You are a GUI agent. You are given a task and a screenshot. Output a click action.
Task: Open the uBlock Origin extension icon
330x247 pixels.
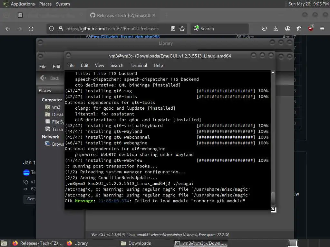pos(311,28)
